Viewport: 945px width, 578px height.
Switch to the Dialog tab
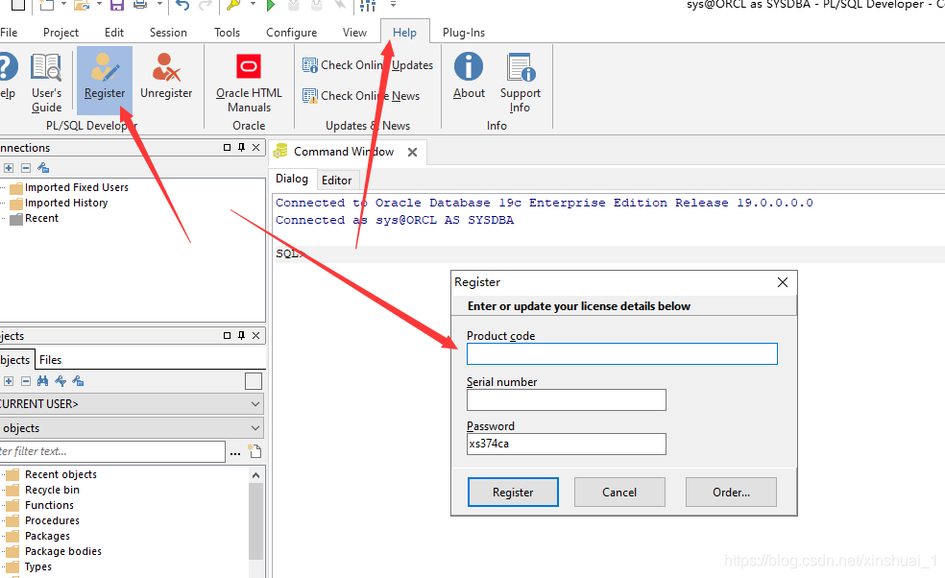(292, 179)
